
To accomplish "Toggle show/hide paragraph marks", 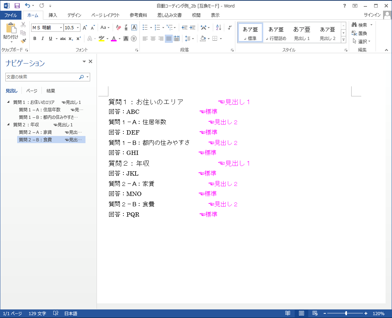I will [230, 27].
